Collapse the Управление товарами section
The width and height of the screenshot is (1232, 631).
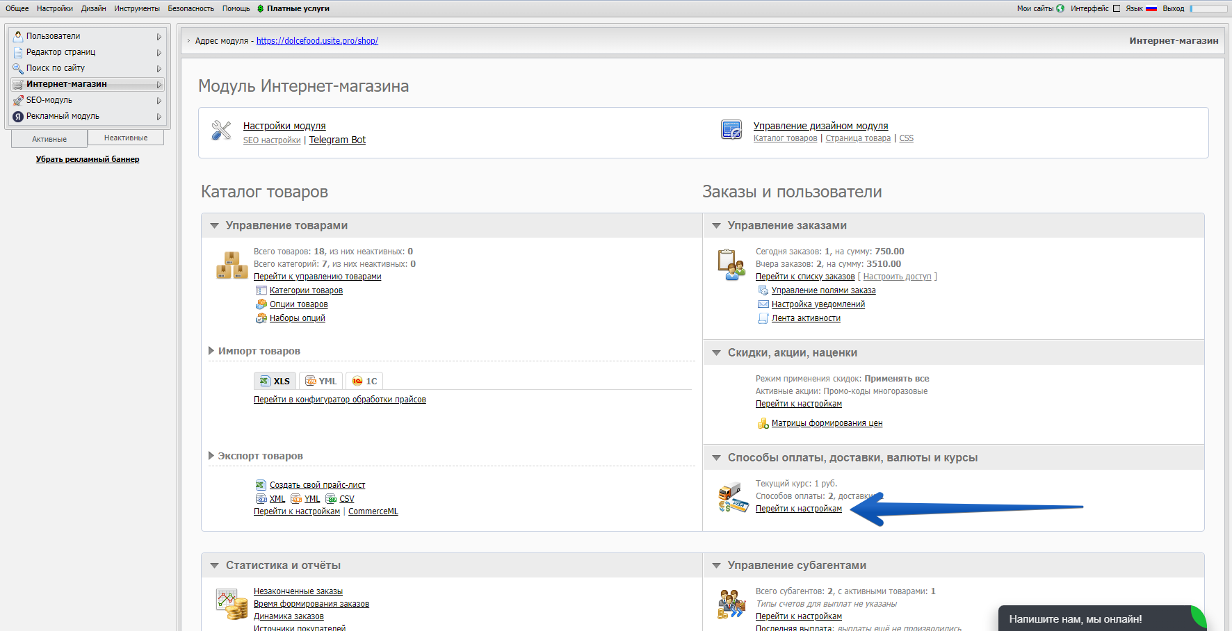215,226
